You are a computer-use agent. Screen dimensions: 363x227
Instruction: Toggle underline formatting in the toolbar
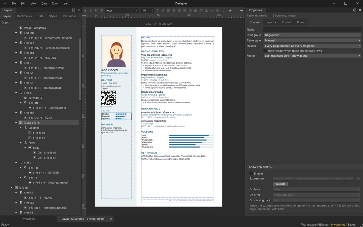(x=96, y=11)
